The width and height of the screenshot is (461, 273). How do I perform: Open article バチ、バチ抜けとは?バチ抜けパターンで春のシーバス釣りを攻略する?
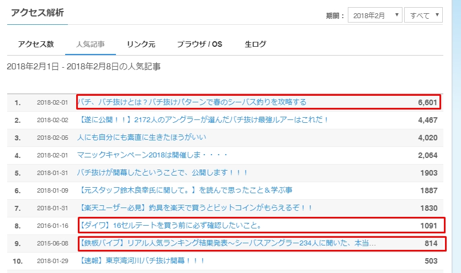point(192,102)
